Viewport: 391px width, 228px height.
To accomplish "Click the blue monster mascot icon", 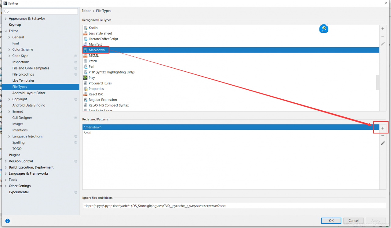I will pos(323,29).
